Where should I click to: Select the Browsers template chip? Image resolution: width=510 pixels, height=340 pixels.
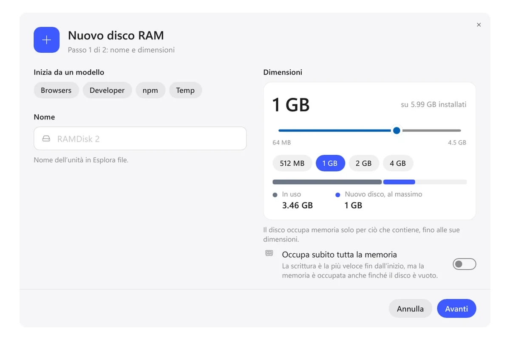coord(56,90)
